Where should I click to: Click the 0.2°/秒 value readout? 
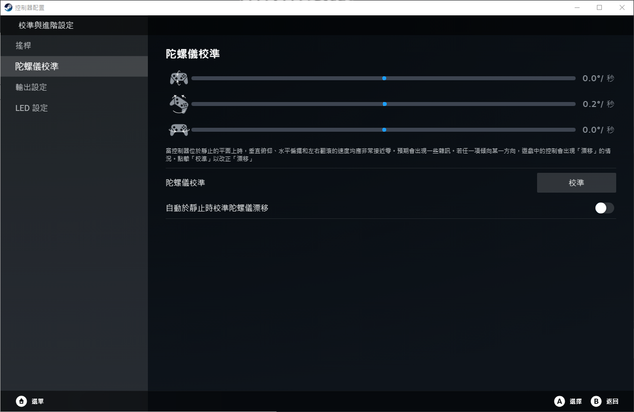point(598,104)
